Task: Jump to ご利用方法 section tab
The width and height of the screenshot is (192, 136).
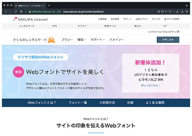Action: click(107, 102)
